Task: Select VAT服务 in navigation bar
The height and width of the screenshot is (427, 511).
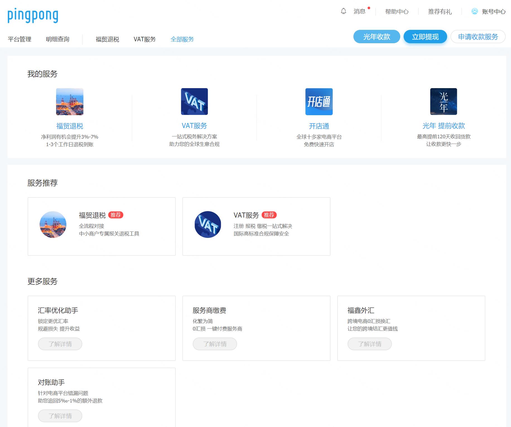Action: click(145, 39)
